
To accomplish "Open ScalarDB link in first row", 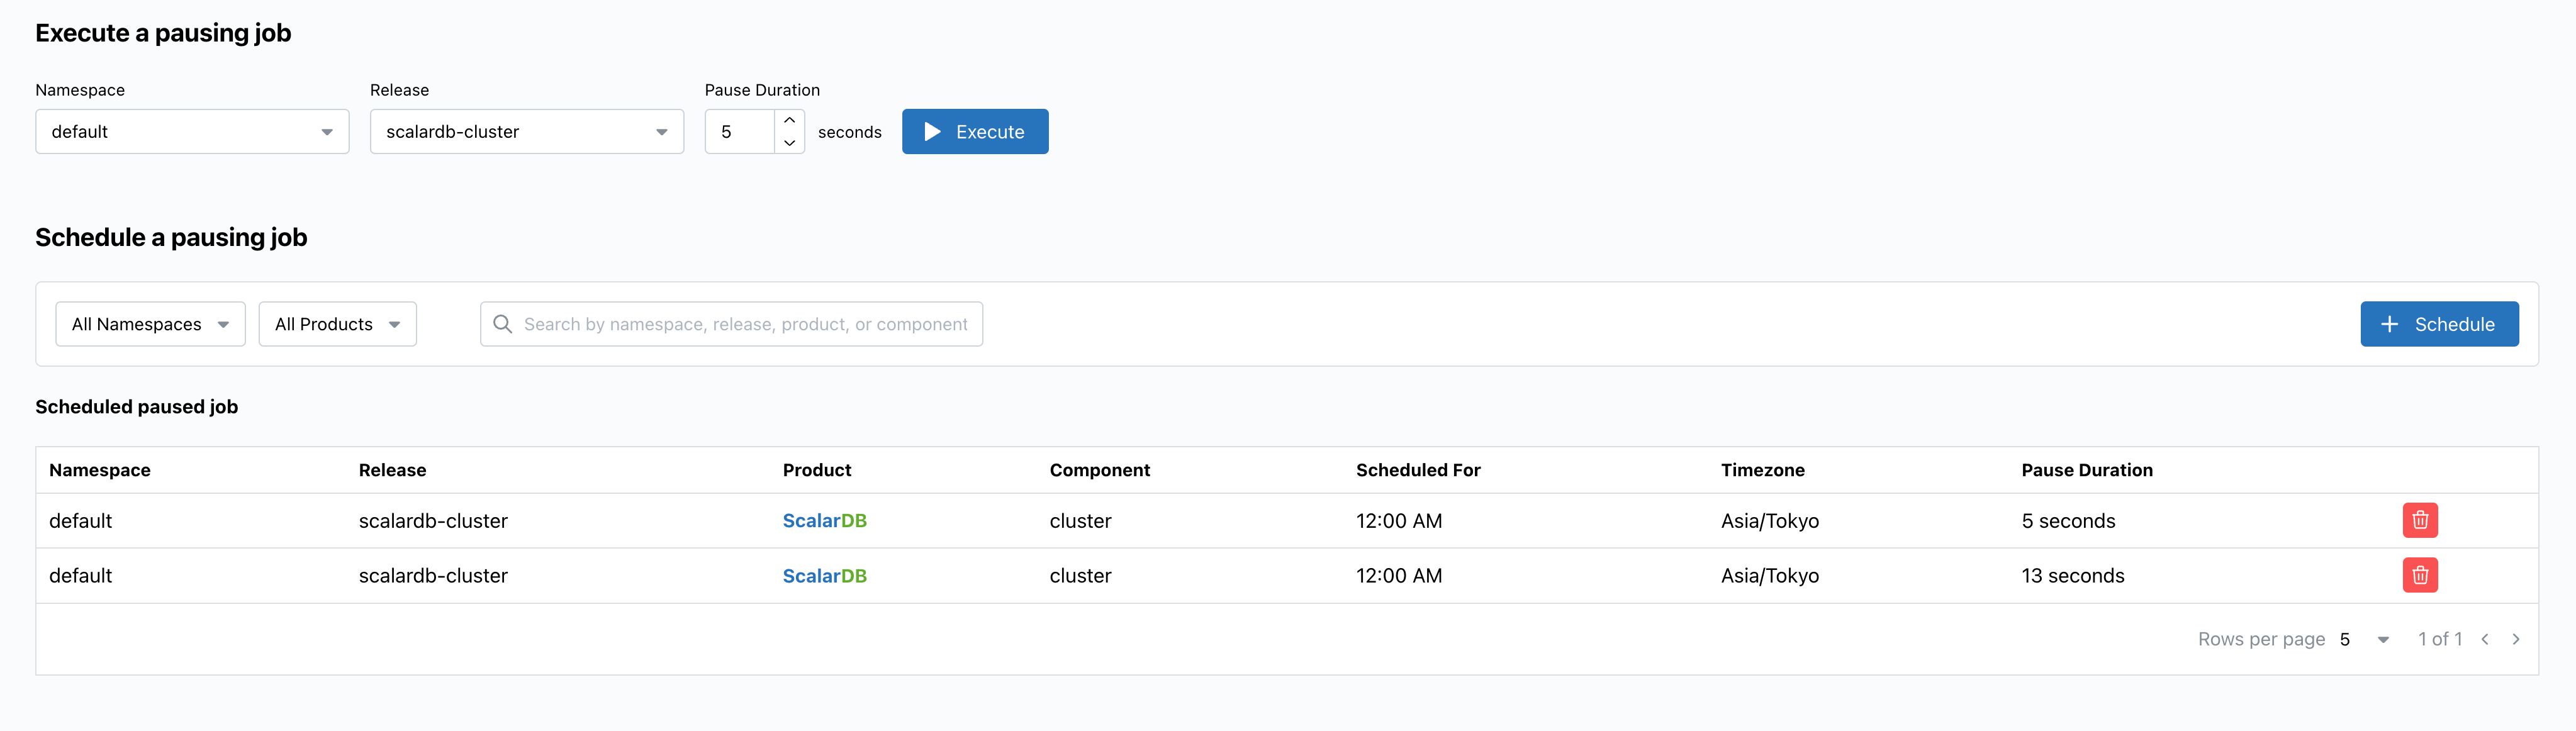I will pyautogui.click(x=824, y=521).
